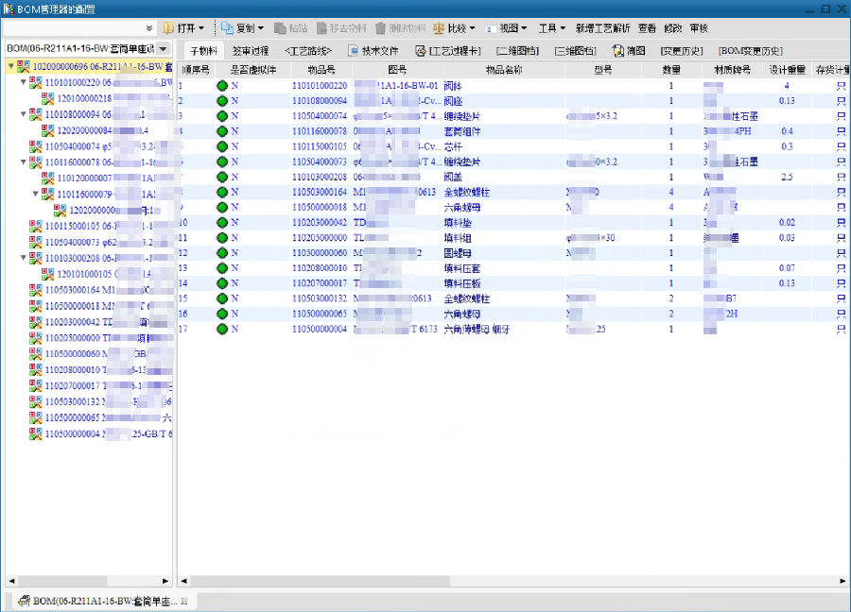The height and width of the screenshot is (612, 851).
Task: Click green status dot in row 1
Action: [222, 86]
